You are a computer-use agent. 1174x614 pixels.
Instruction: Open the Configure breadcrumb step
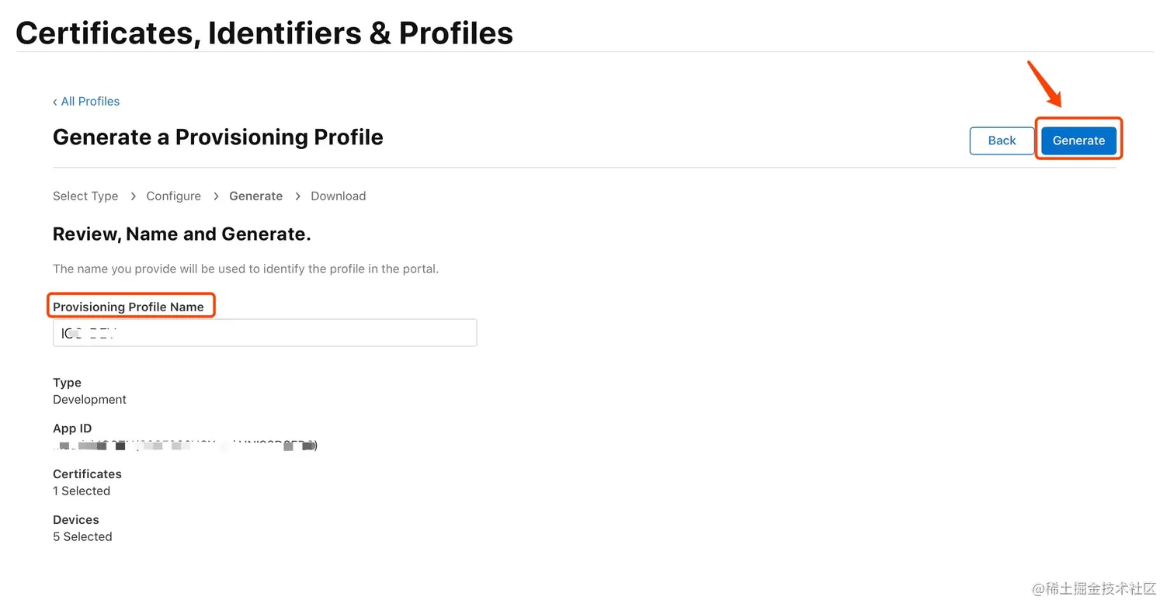point(173,196)
